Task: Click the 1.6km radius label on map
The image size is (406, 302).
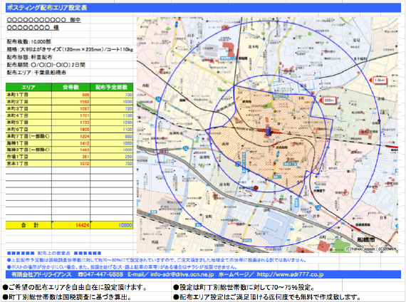Action: 380,80
